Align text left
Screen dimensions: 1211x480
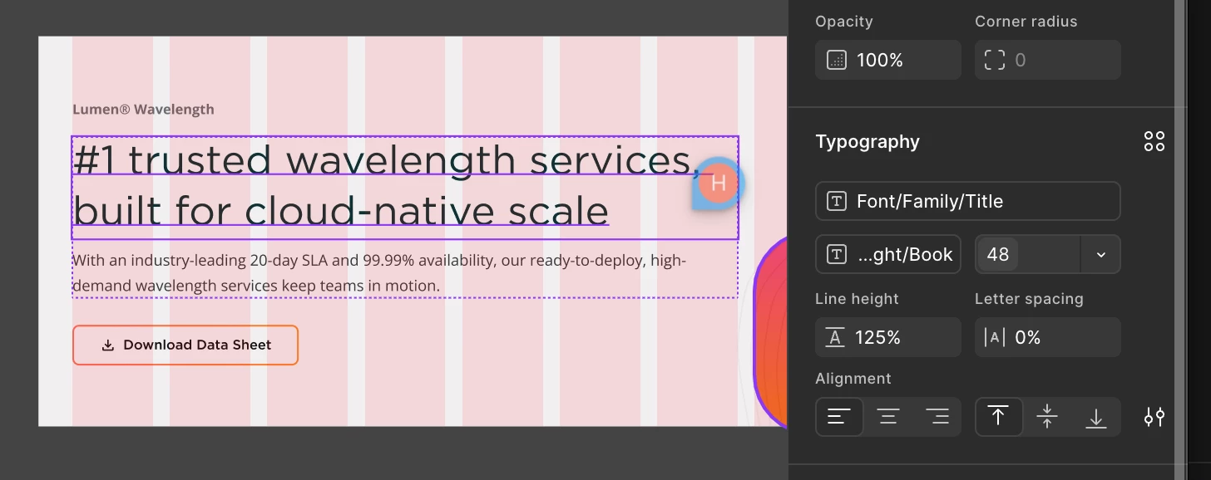tap(839, 417)
